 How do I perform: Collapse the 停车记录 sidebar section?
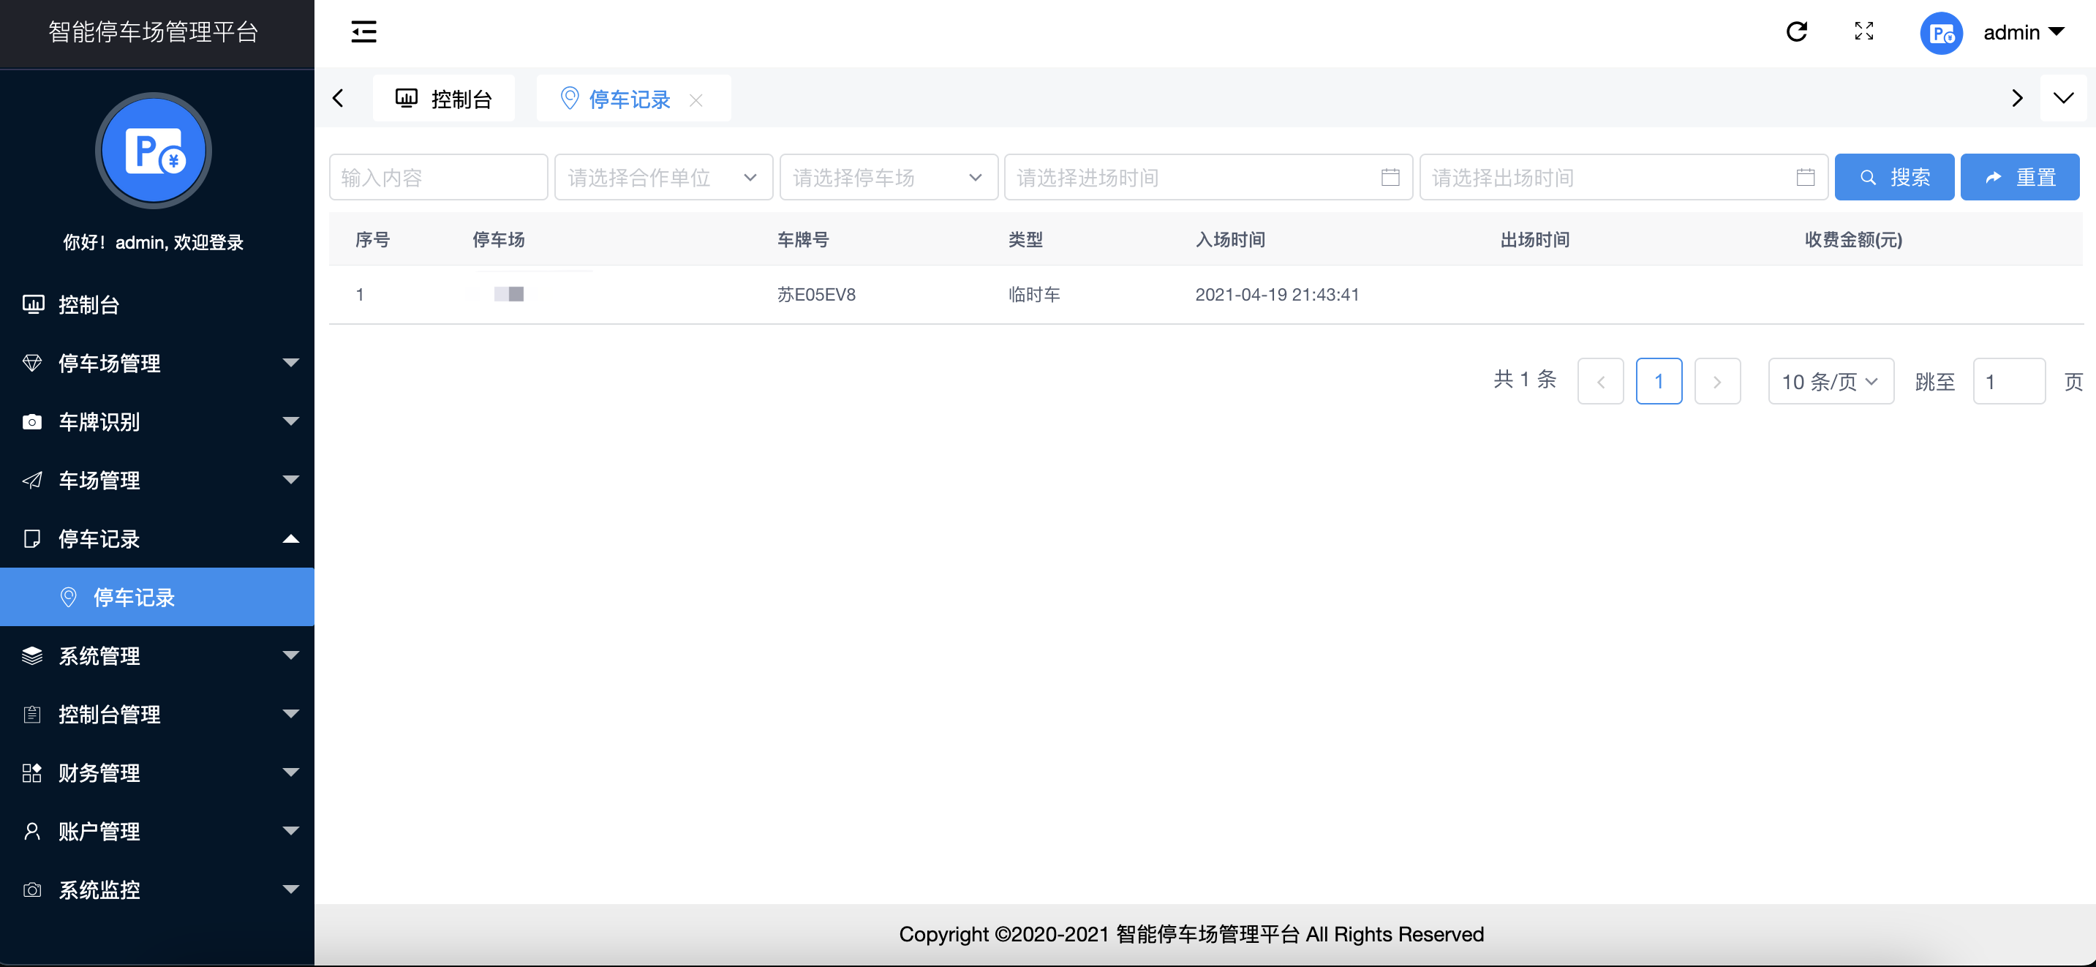tap(290, 538)
